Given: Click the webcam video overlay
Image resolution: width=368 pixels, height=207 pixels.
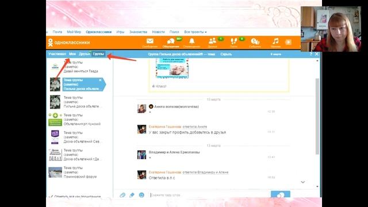Looking at the screenshot, I should 331,29.
